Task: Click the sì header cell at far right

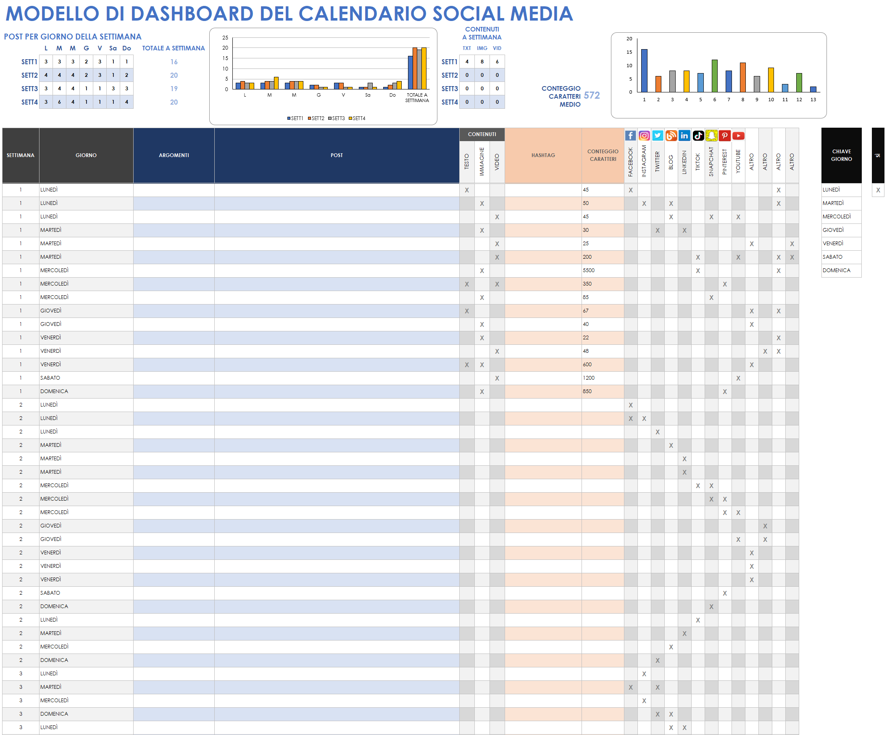Action: tap(878, 155)
